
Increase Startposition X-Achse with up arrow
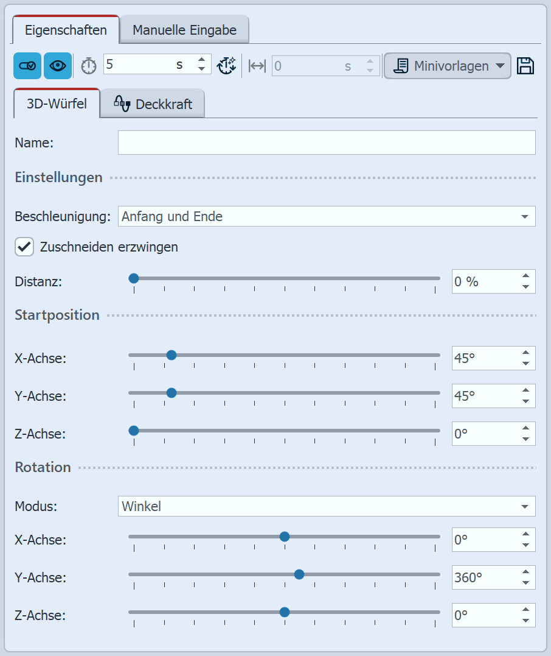coord(525,353)
